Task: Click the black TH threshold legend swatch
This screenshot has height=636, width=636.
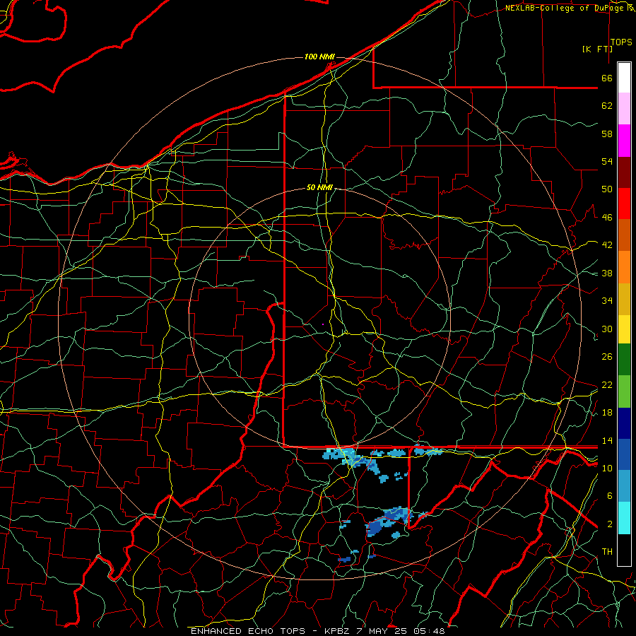Action: [x=624, y=550]
